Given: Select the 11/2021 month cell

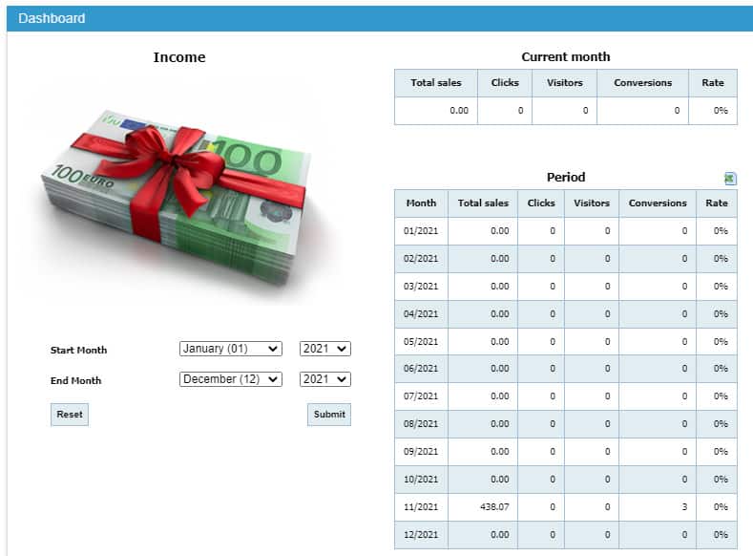Looking at the screenshot, I should tap(421, 507).
